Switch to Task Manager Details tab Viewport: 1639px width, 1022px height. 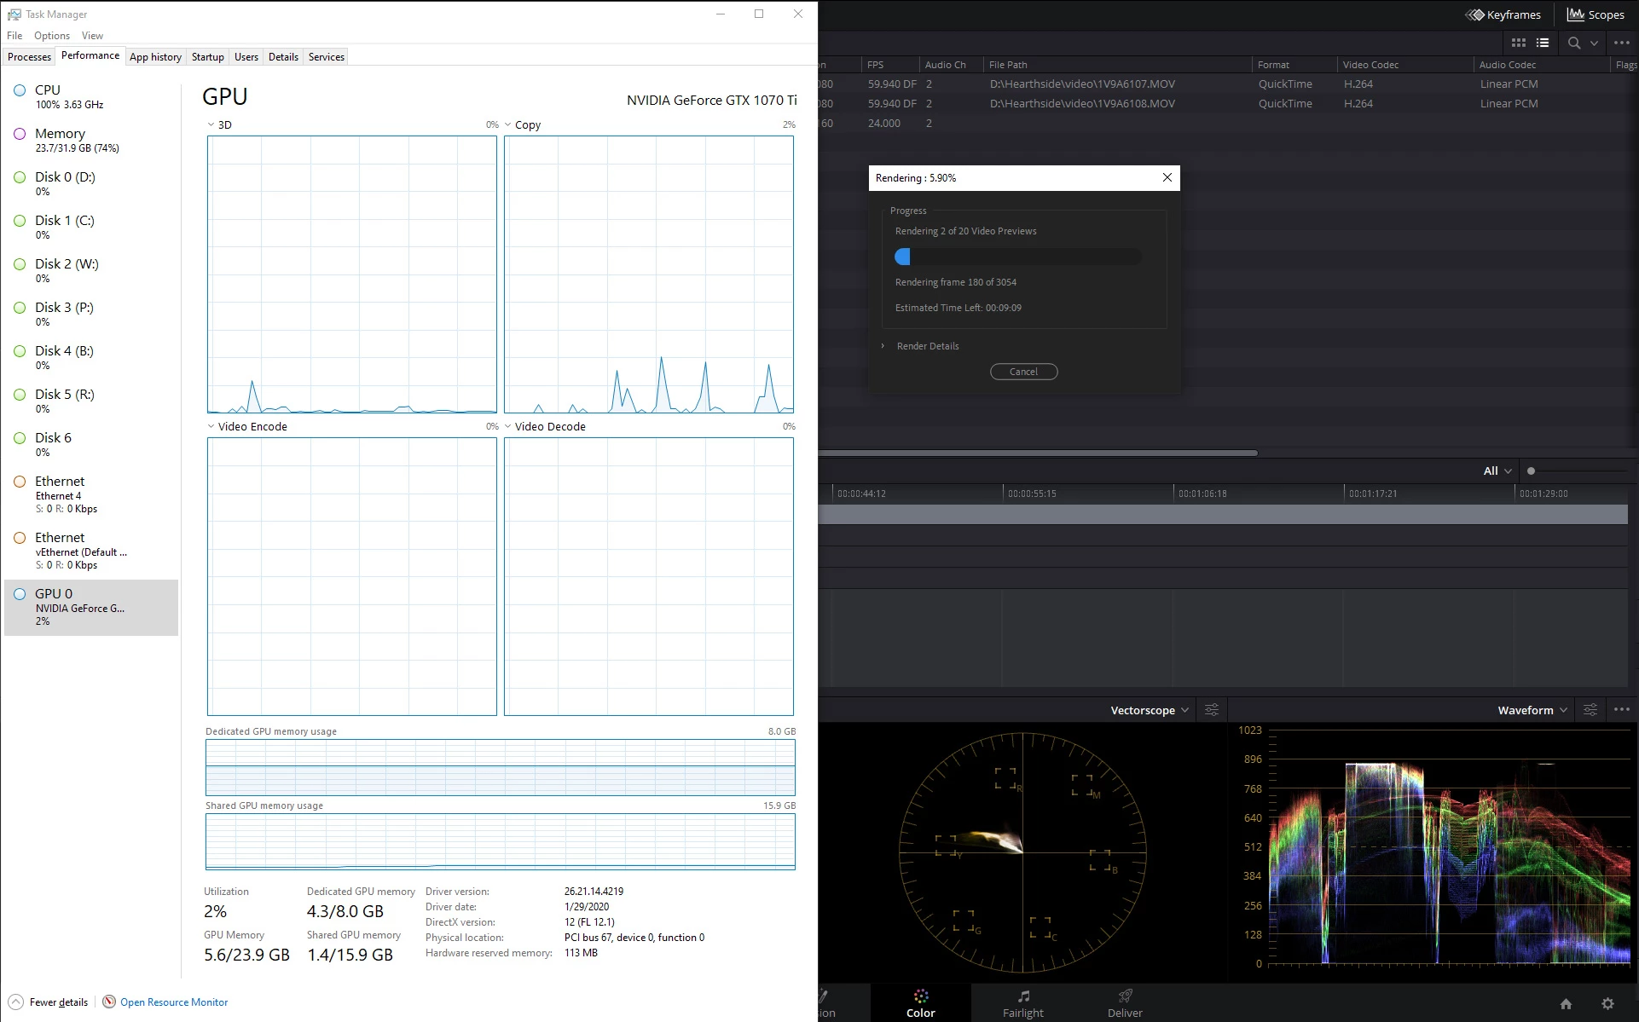(x=283, y=57)
